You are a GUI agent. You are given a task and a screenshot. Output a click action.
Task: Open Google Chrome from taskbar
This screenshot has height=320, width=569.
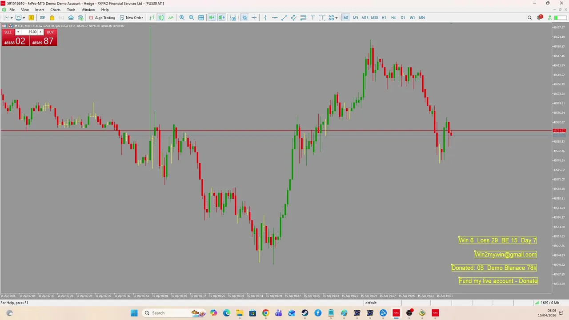[265, 313]
